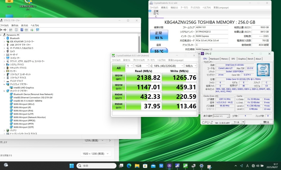Image resolution: width=281 pixels, height=170 pixels.
Task: Open Microsoft Edge from the taskbar
Action: (129, 166)
